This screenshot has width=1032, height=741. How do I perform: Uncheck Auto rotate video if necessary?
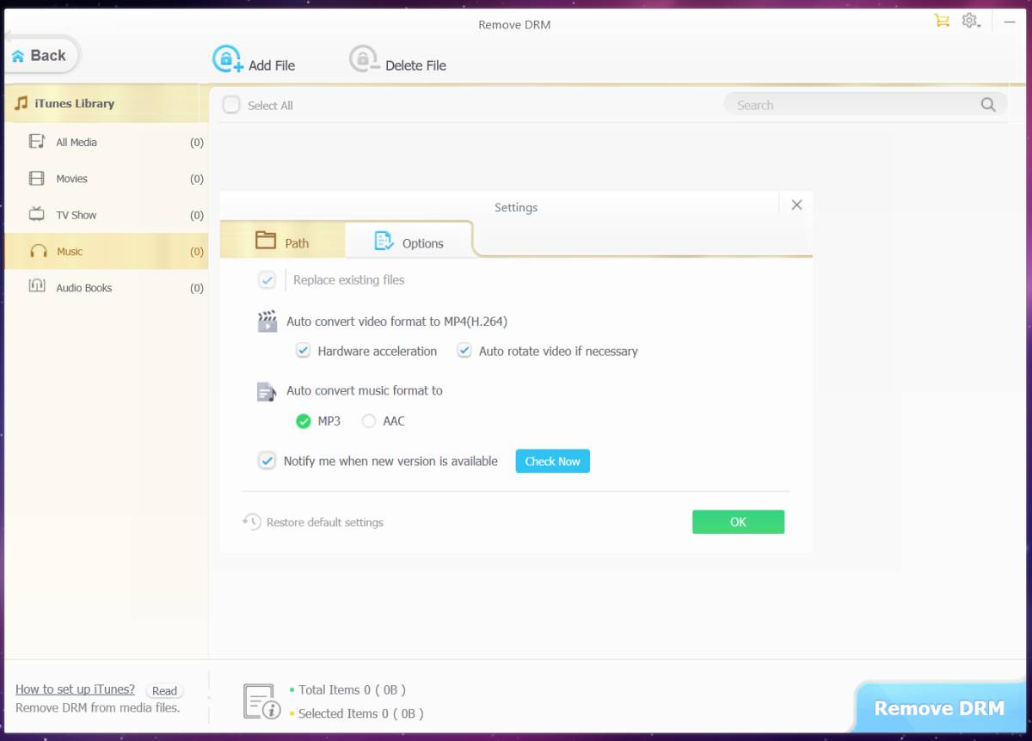[x=464, y=351]
